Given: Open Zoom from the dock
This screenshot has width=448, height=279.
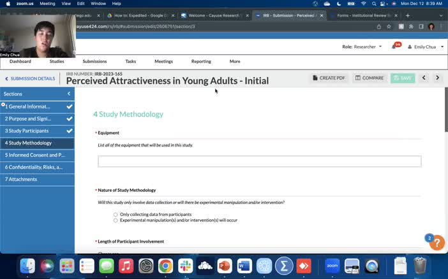Looking at the screenshot, I should click(332, 266).
